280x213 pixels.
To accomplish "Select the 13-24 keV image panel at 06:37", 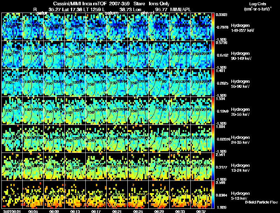I will point(201,167).
